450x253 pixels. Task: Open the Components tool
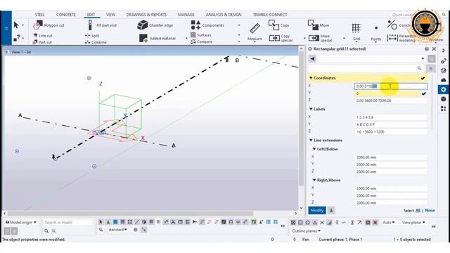click(207, 25)
